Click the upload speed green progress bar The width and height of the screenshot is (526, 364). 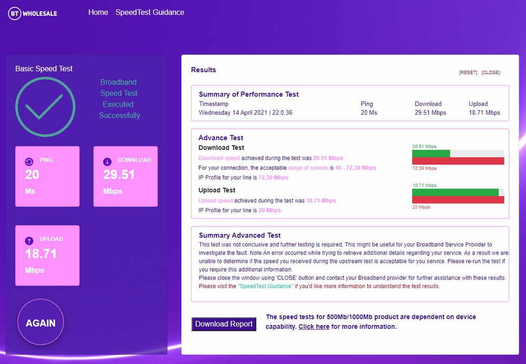pos(455,192)
